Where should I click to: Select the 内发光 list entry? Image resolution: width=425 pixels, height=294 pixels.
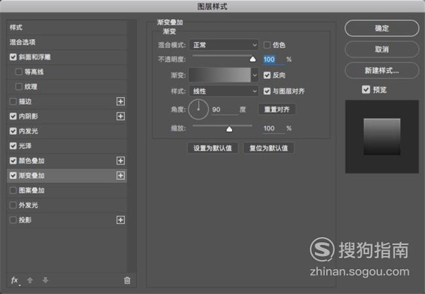[x=67, y=131]
